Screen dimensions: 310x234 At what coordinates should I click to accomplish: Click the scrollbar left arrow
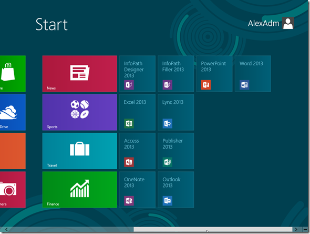tap(6, 229)
